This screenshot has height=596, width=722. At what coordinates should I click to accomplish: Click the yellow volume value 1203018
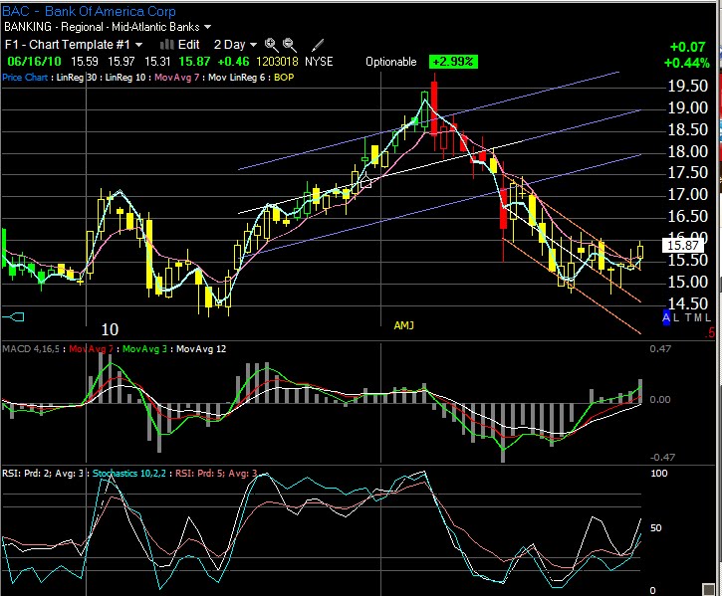point(277,62)
